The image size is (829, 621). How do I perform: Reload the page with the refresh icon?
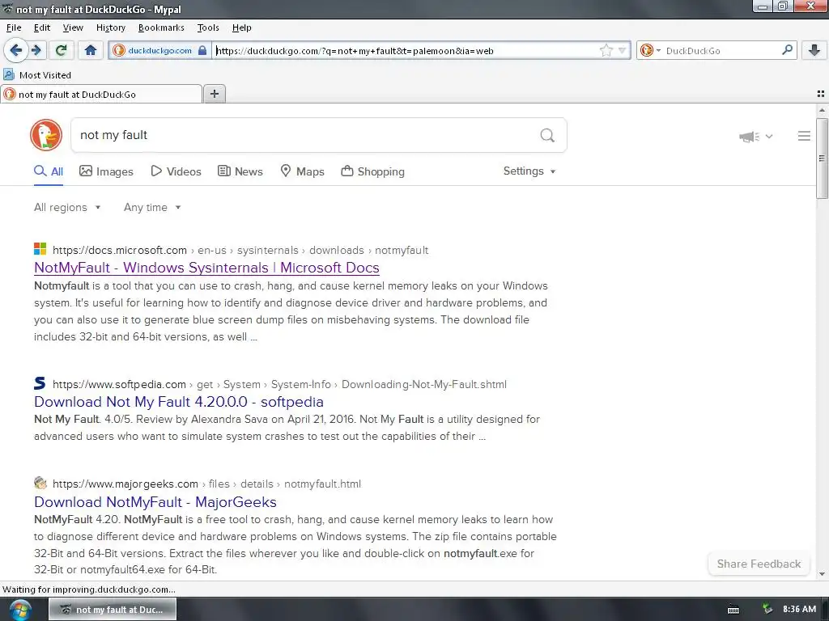(x=62, y=50)
